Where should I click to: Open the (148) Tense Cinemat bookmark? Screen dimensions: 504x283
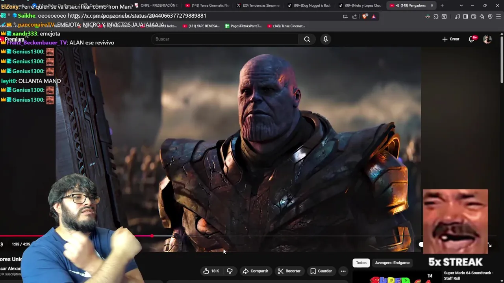[x=286, y=26]
